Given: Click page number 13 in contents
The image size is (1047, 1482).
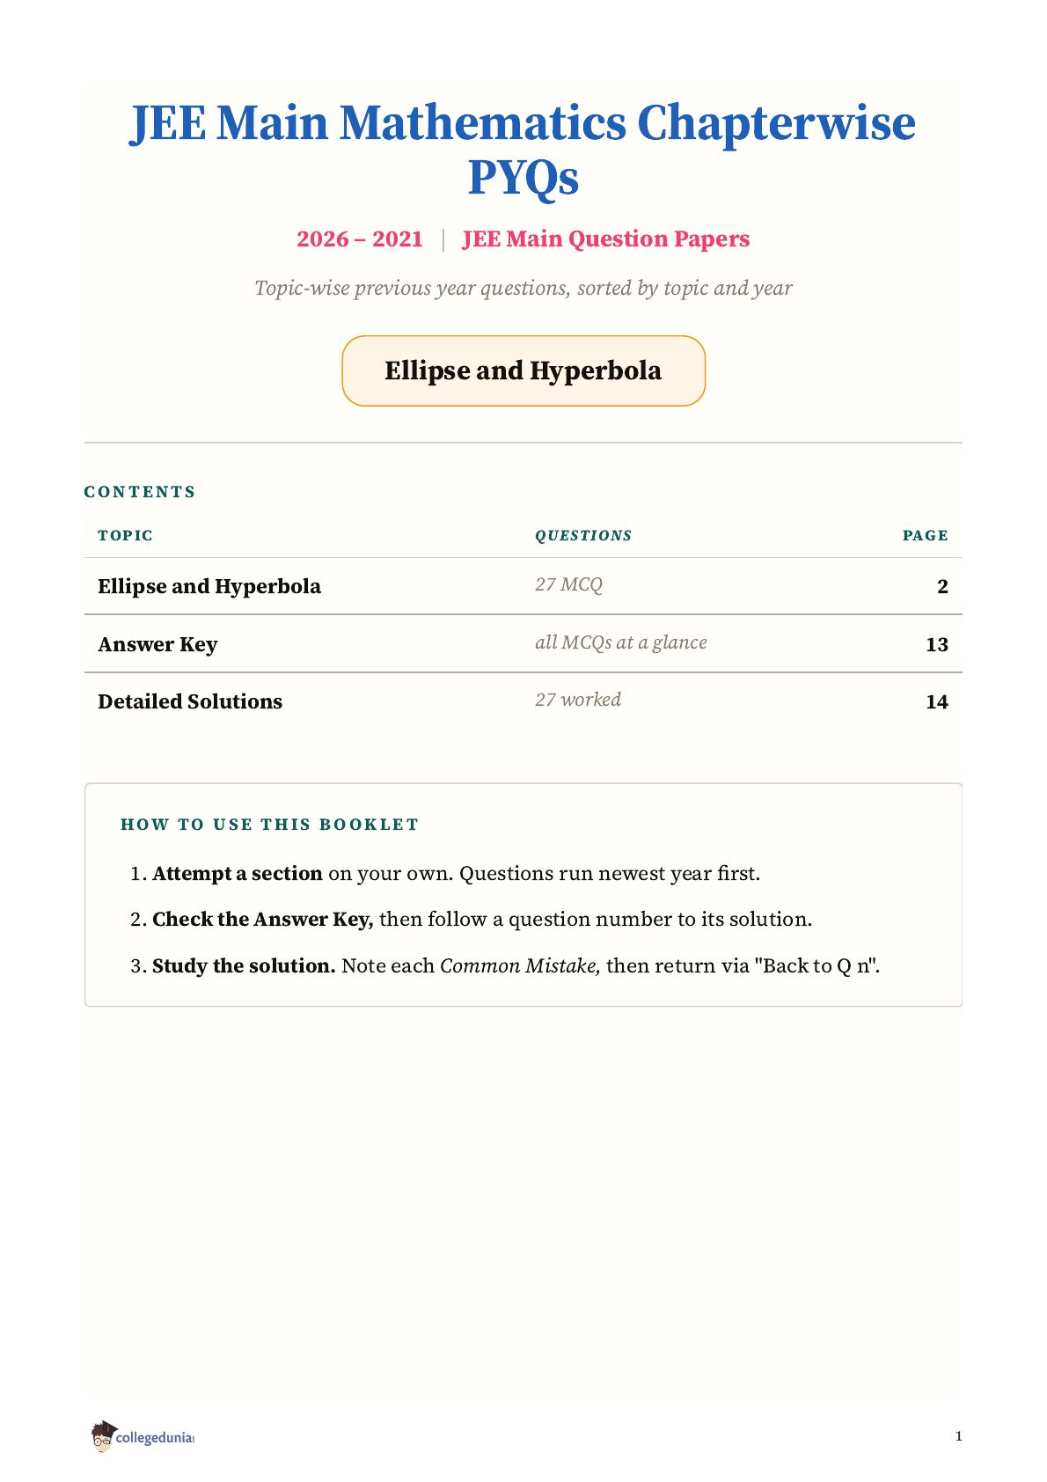Looking at the screenshot, I should [x=937, y=644].
